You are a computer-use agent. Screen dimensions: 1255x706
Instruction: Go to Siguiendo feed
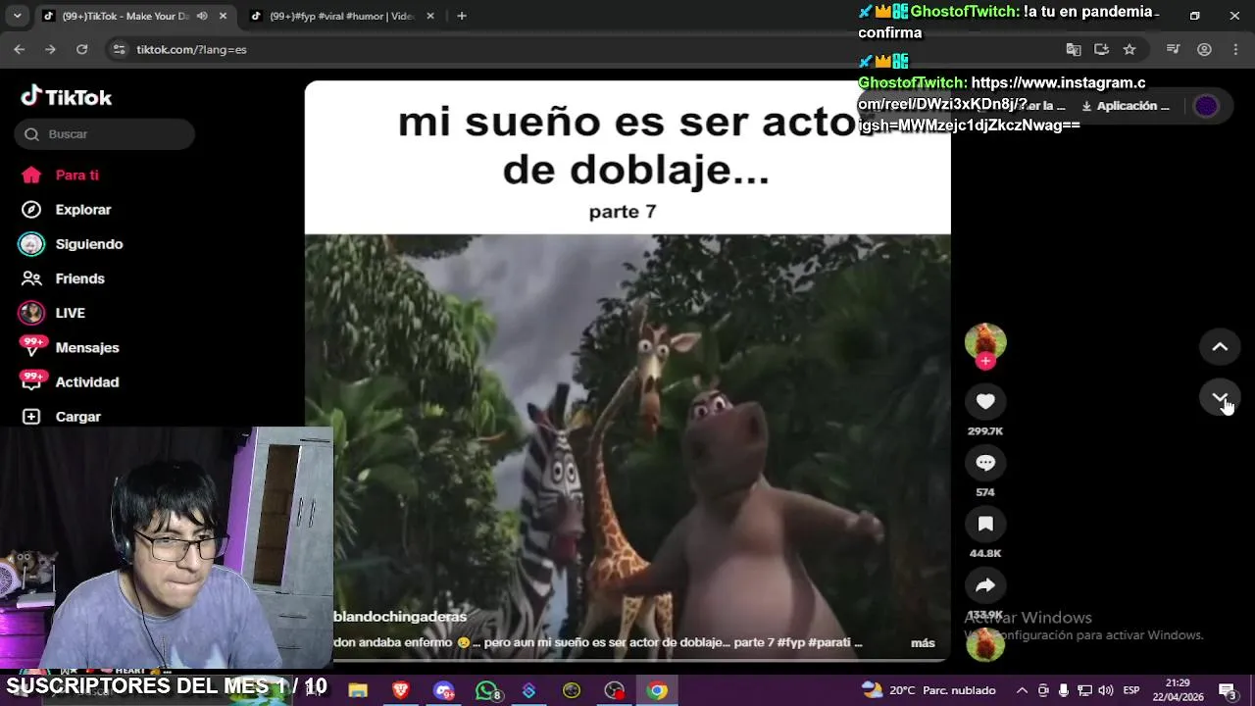(x=88, y=244)
